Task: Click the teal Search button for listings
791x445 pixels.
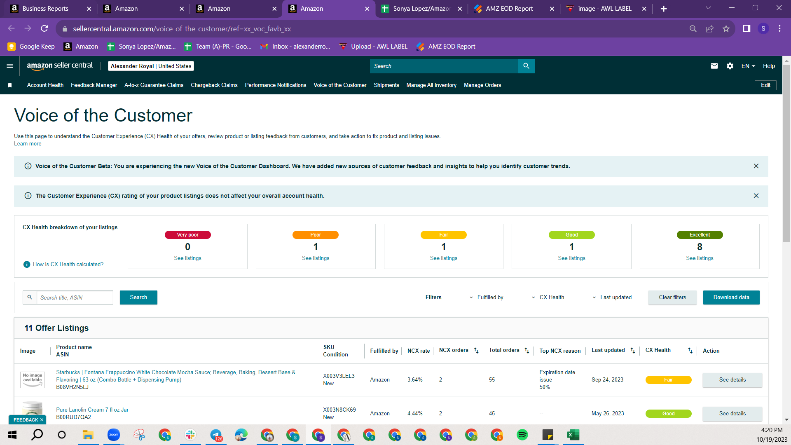Action: pos(138,297)
